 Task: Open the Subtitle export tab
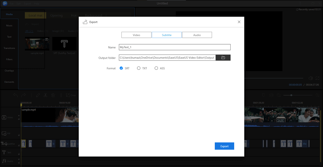167,35
